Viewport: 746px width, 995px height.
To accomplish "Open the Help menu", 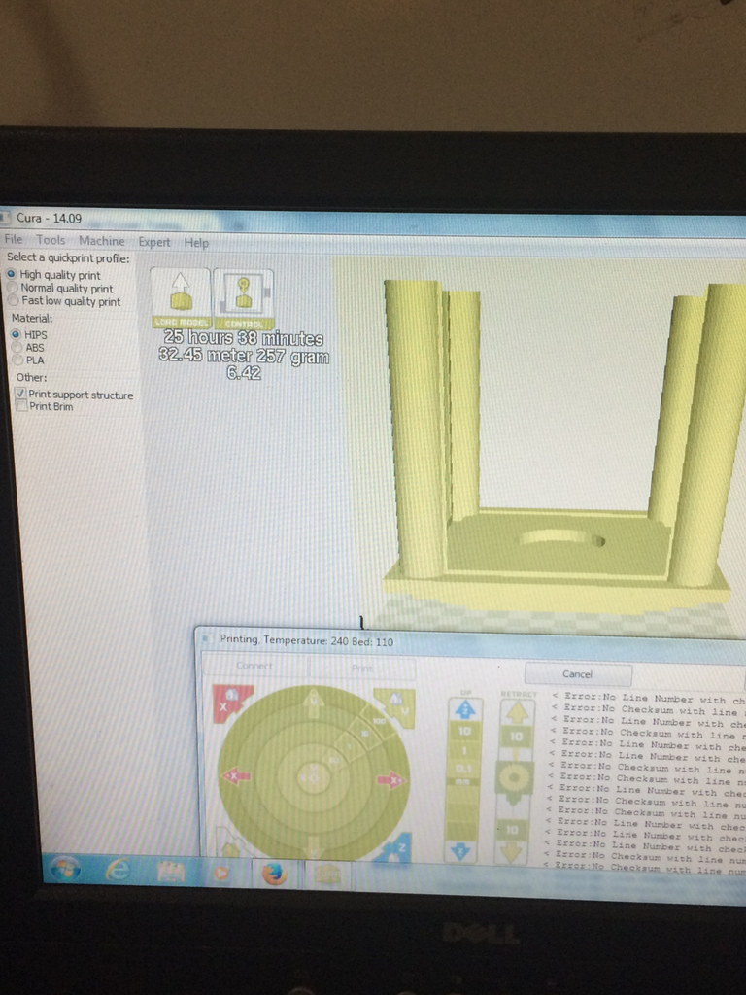I will click(x=196, y=242).
